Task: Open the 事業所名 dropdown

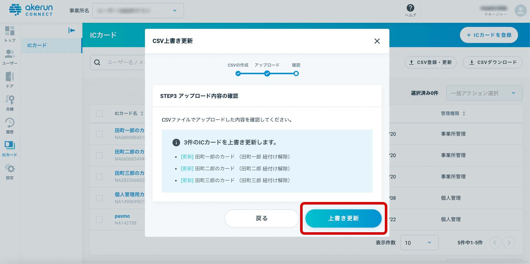Action: [x=138, y=10]
